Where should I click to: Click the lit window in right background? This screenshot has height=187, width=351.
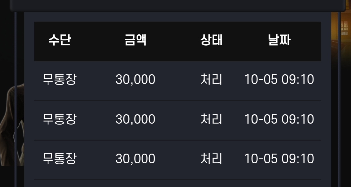click(x=344, y=28)
